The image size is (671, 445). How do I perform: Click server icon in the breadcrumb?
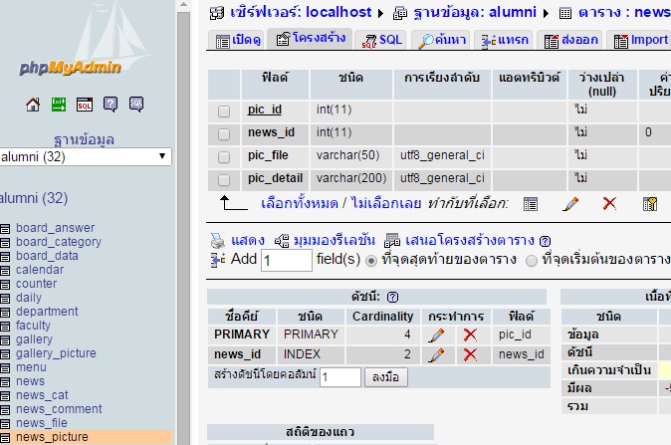[x=217, y=13]
